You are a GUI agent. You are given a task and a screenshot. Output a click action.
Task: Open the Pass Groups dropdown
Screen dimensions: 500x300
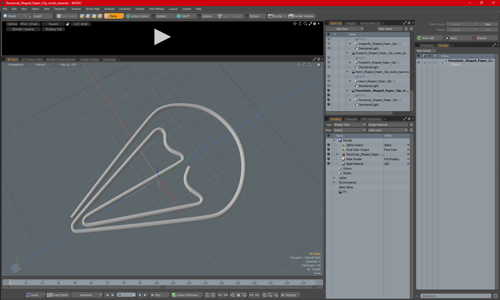click(x=462, y=24)
